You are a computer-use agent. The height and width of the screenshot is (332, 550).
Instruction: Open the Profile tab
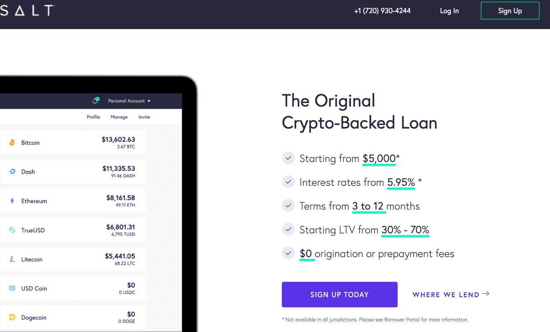tap(93, 117)
